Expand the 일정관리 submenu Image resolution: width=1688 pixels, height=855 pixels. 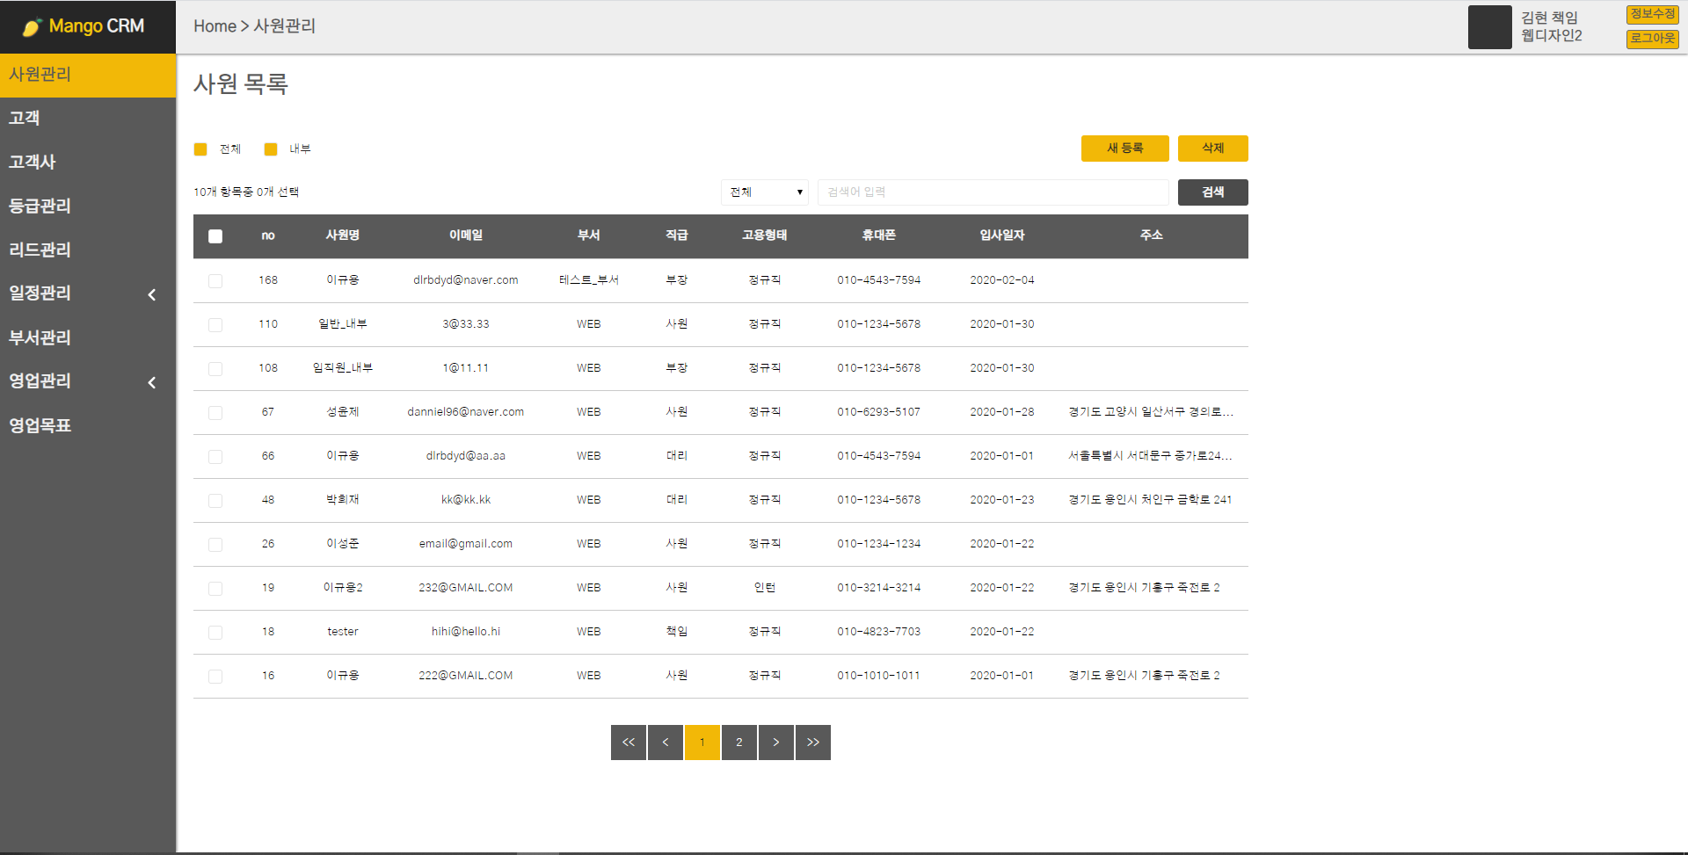(84, 293)
